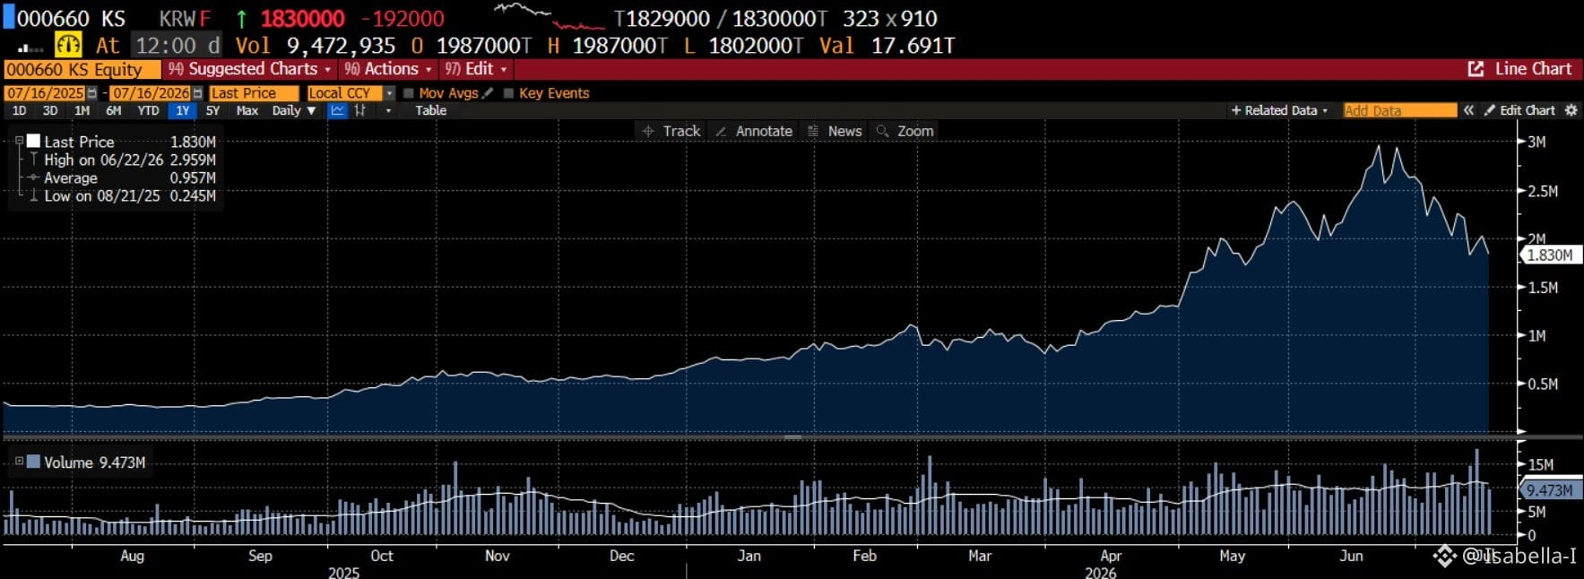Select the 6M range tab
This screenshot has width=1584, height=579.
[114, 111]
